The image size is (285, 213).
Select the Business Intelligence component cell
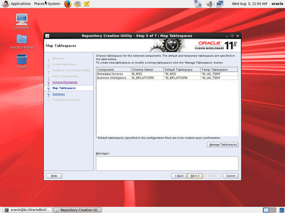click(x=114, y=78)
